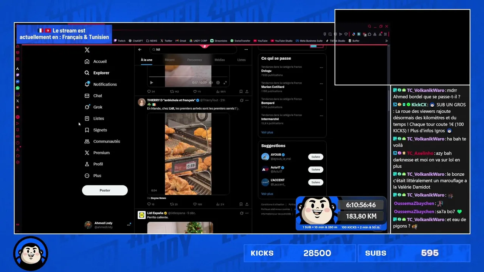The image size is (484, 272).
Task: Click Voir plus under trends
Action: tap(267, 132)
